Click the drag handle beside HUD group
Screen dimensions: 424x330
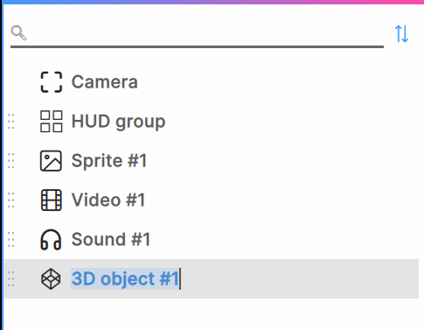pyautogui.click(x=10, y=122)
